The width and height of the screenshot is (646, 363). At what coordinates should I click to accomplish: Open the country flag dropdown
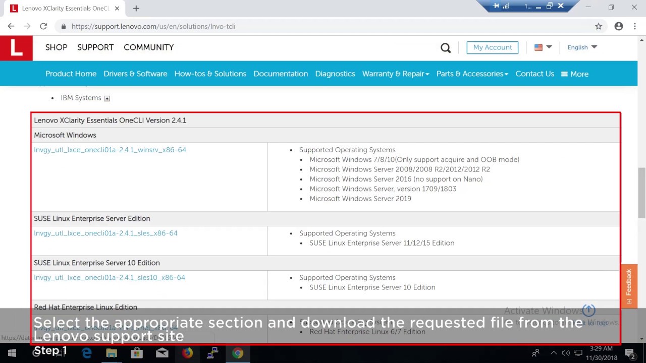543,47
